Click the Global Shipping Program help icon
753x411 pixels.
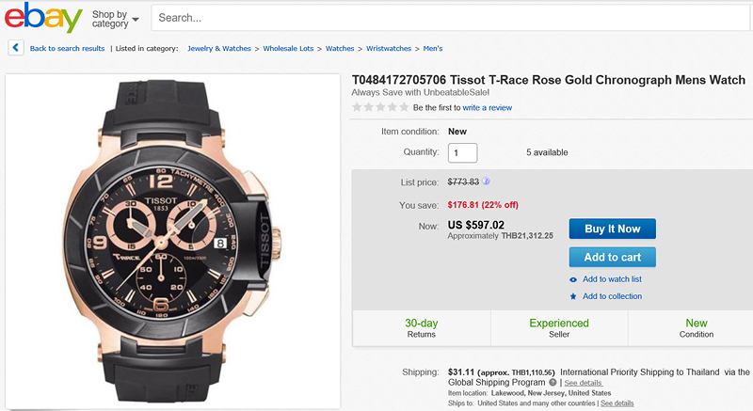coord(553,383)
